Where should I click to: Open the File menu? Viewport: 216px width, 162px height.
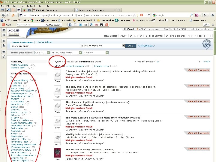(x=2, y=6)
